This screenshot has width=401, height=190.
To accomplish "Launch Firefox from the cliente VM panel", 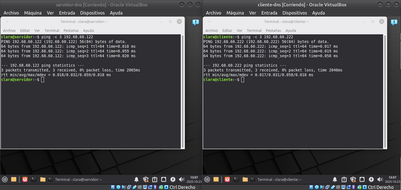I will [227, 179].
